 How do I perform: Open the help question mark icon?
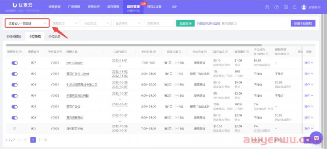[277, 7]
